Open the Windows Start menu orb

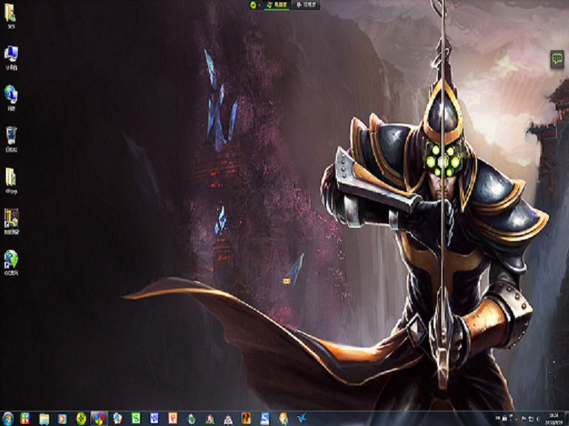[x=7, y=419]
